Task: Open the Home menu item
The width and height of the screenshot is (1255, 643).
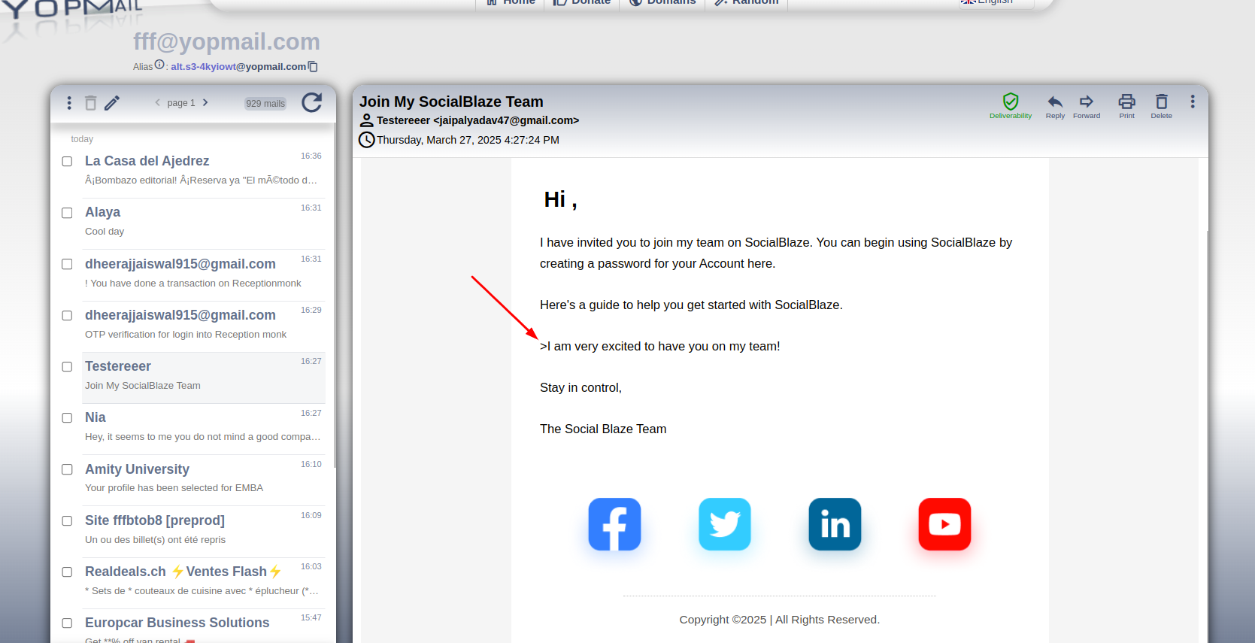Action: [x=510, y=2]
